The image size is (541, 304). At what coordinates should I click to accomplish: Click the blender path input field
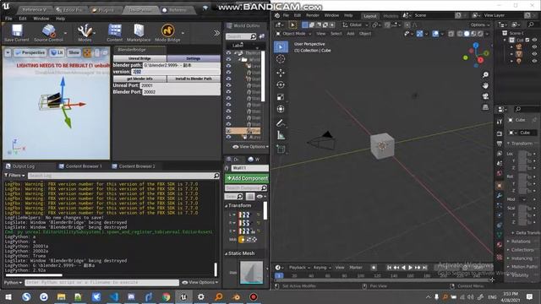(181, 65)
